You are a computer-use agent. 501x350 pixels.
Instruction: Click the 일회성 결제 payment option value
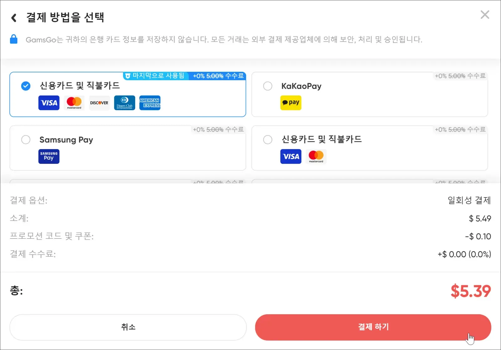coord(469,200)
